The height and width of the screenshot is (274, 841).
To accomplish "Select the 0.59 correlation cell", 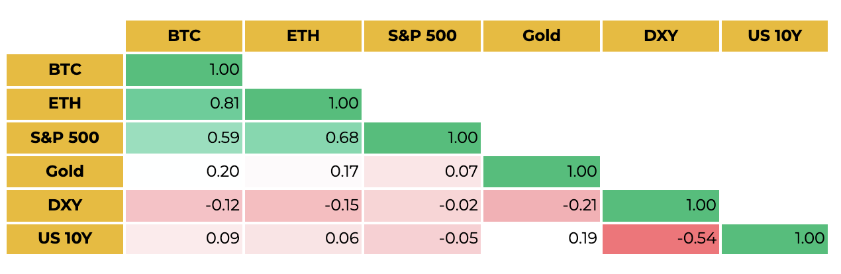I will 184,138.
